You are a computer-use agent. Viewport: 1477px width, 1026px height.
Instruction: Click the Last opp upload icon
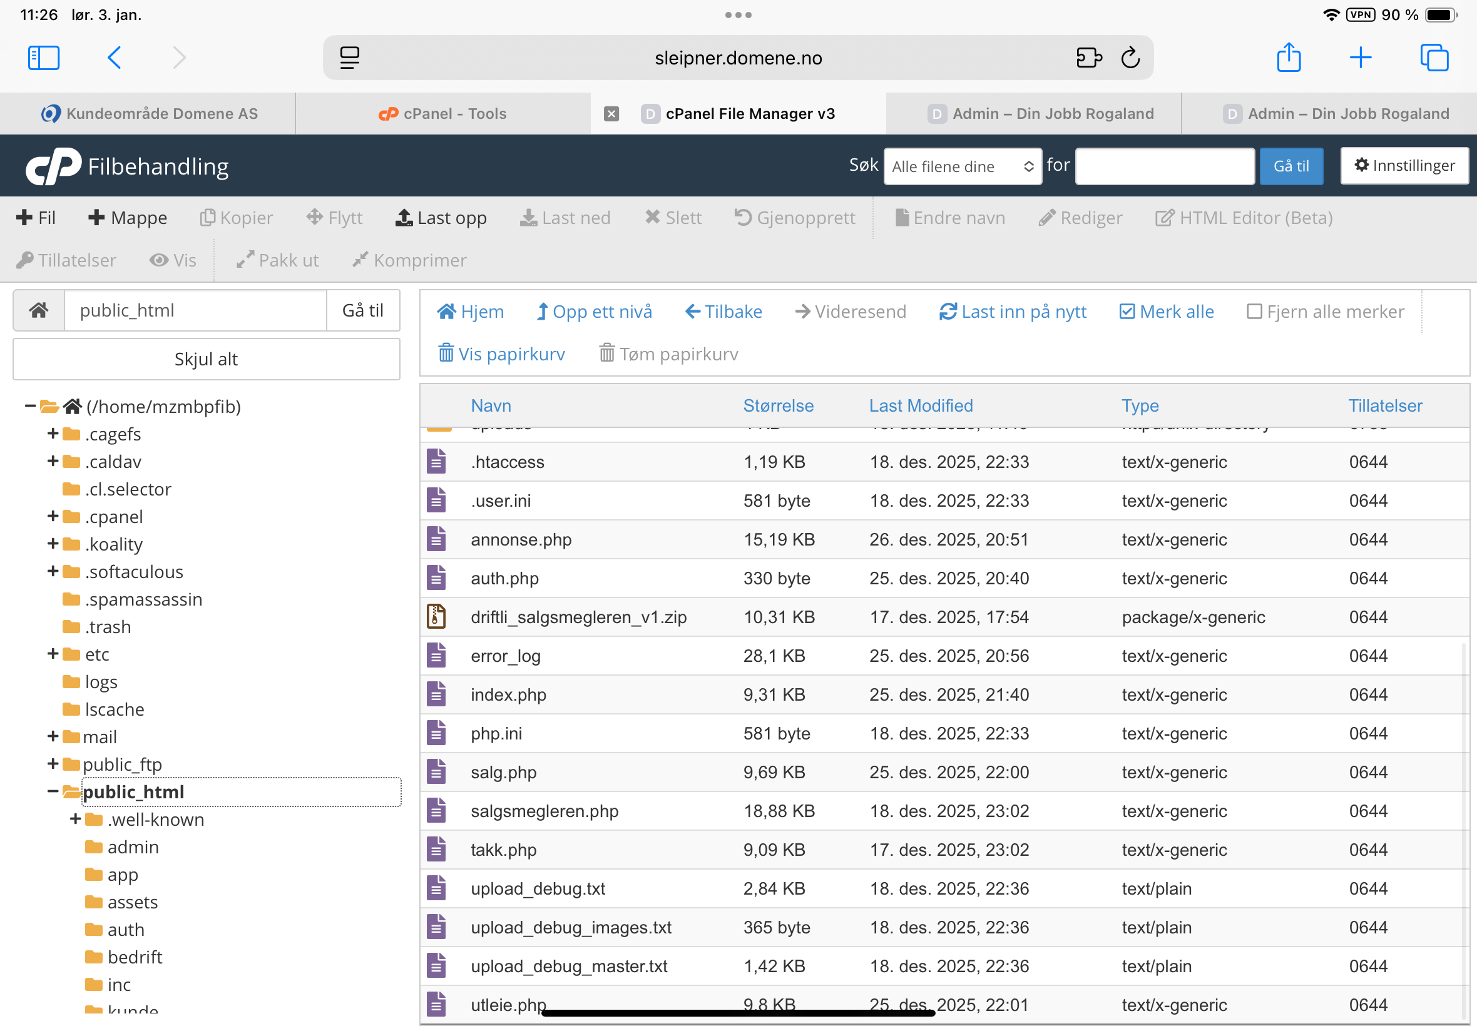(x=404, y=218)
